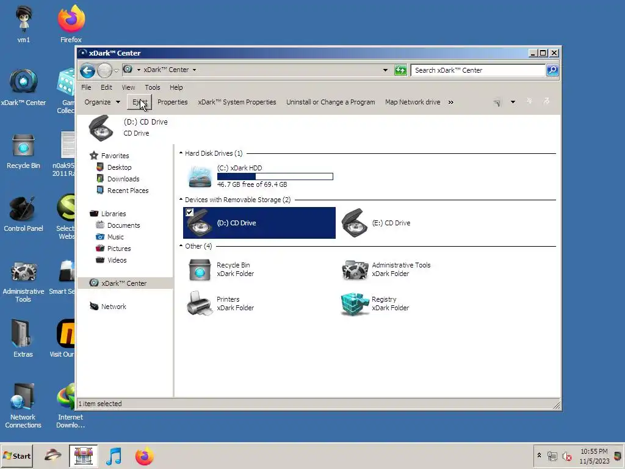Open the Administrative Tools xDark Folder icon
Screen dimensions: 625x469
click(355, 269)
